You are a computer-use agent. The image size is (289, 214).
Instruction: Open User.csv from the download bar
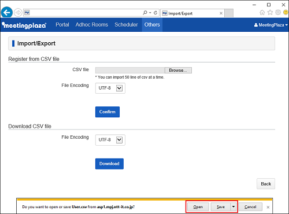pyautogui.click(x=198, y=207)
